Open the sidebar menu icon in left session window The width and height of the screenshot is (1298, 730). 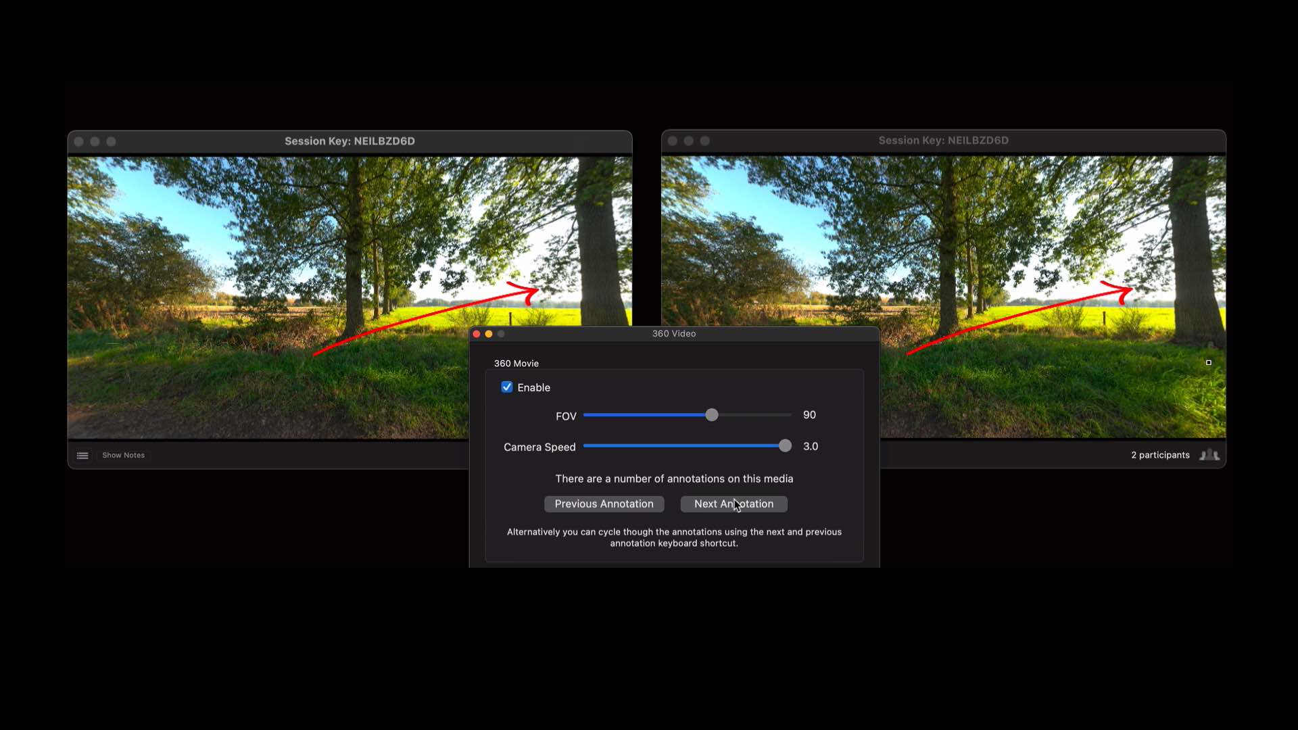(82, 456)
